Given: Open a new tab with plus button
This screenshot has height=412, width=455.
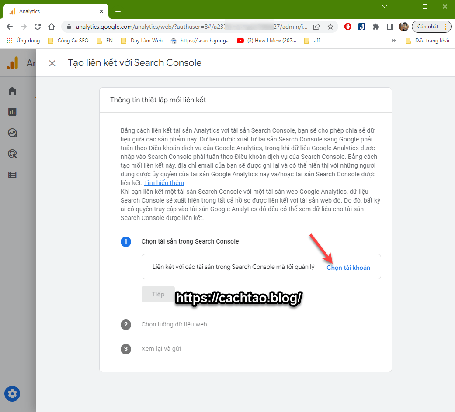Looking at the screenshot, I should tap(118, 11).
